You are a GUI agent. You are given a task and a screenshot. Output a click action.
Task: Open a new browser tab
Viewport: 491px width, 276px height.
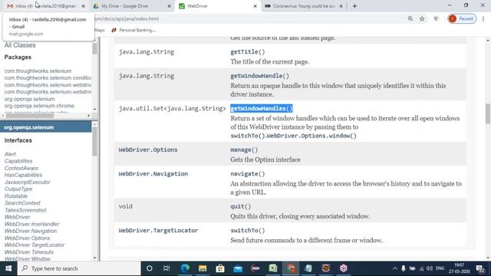pyautogui.click(x=354, y=6)
